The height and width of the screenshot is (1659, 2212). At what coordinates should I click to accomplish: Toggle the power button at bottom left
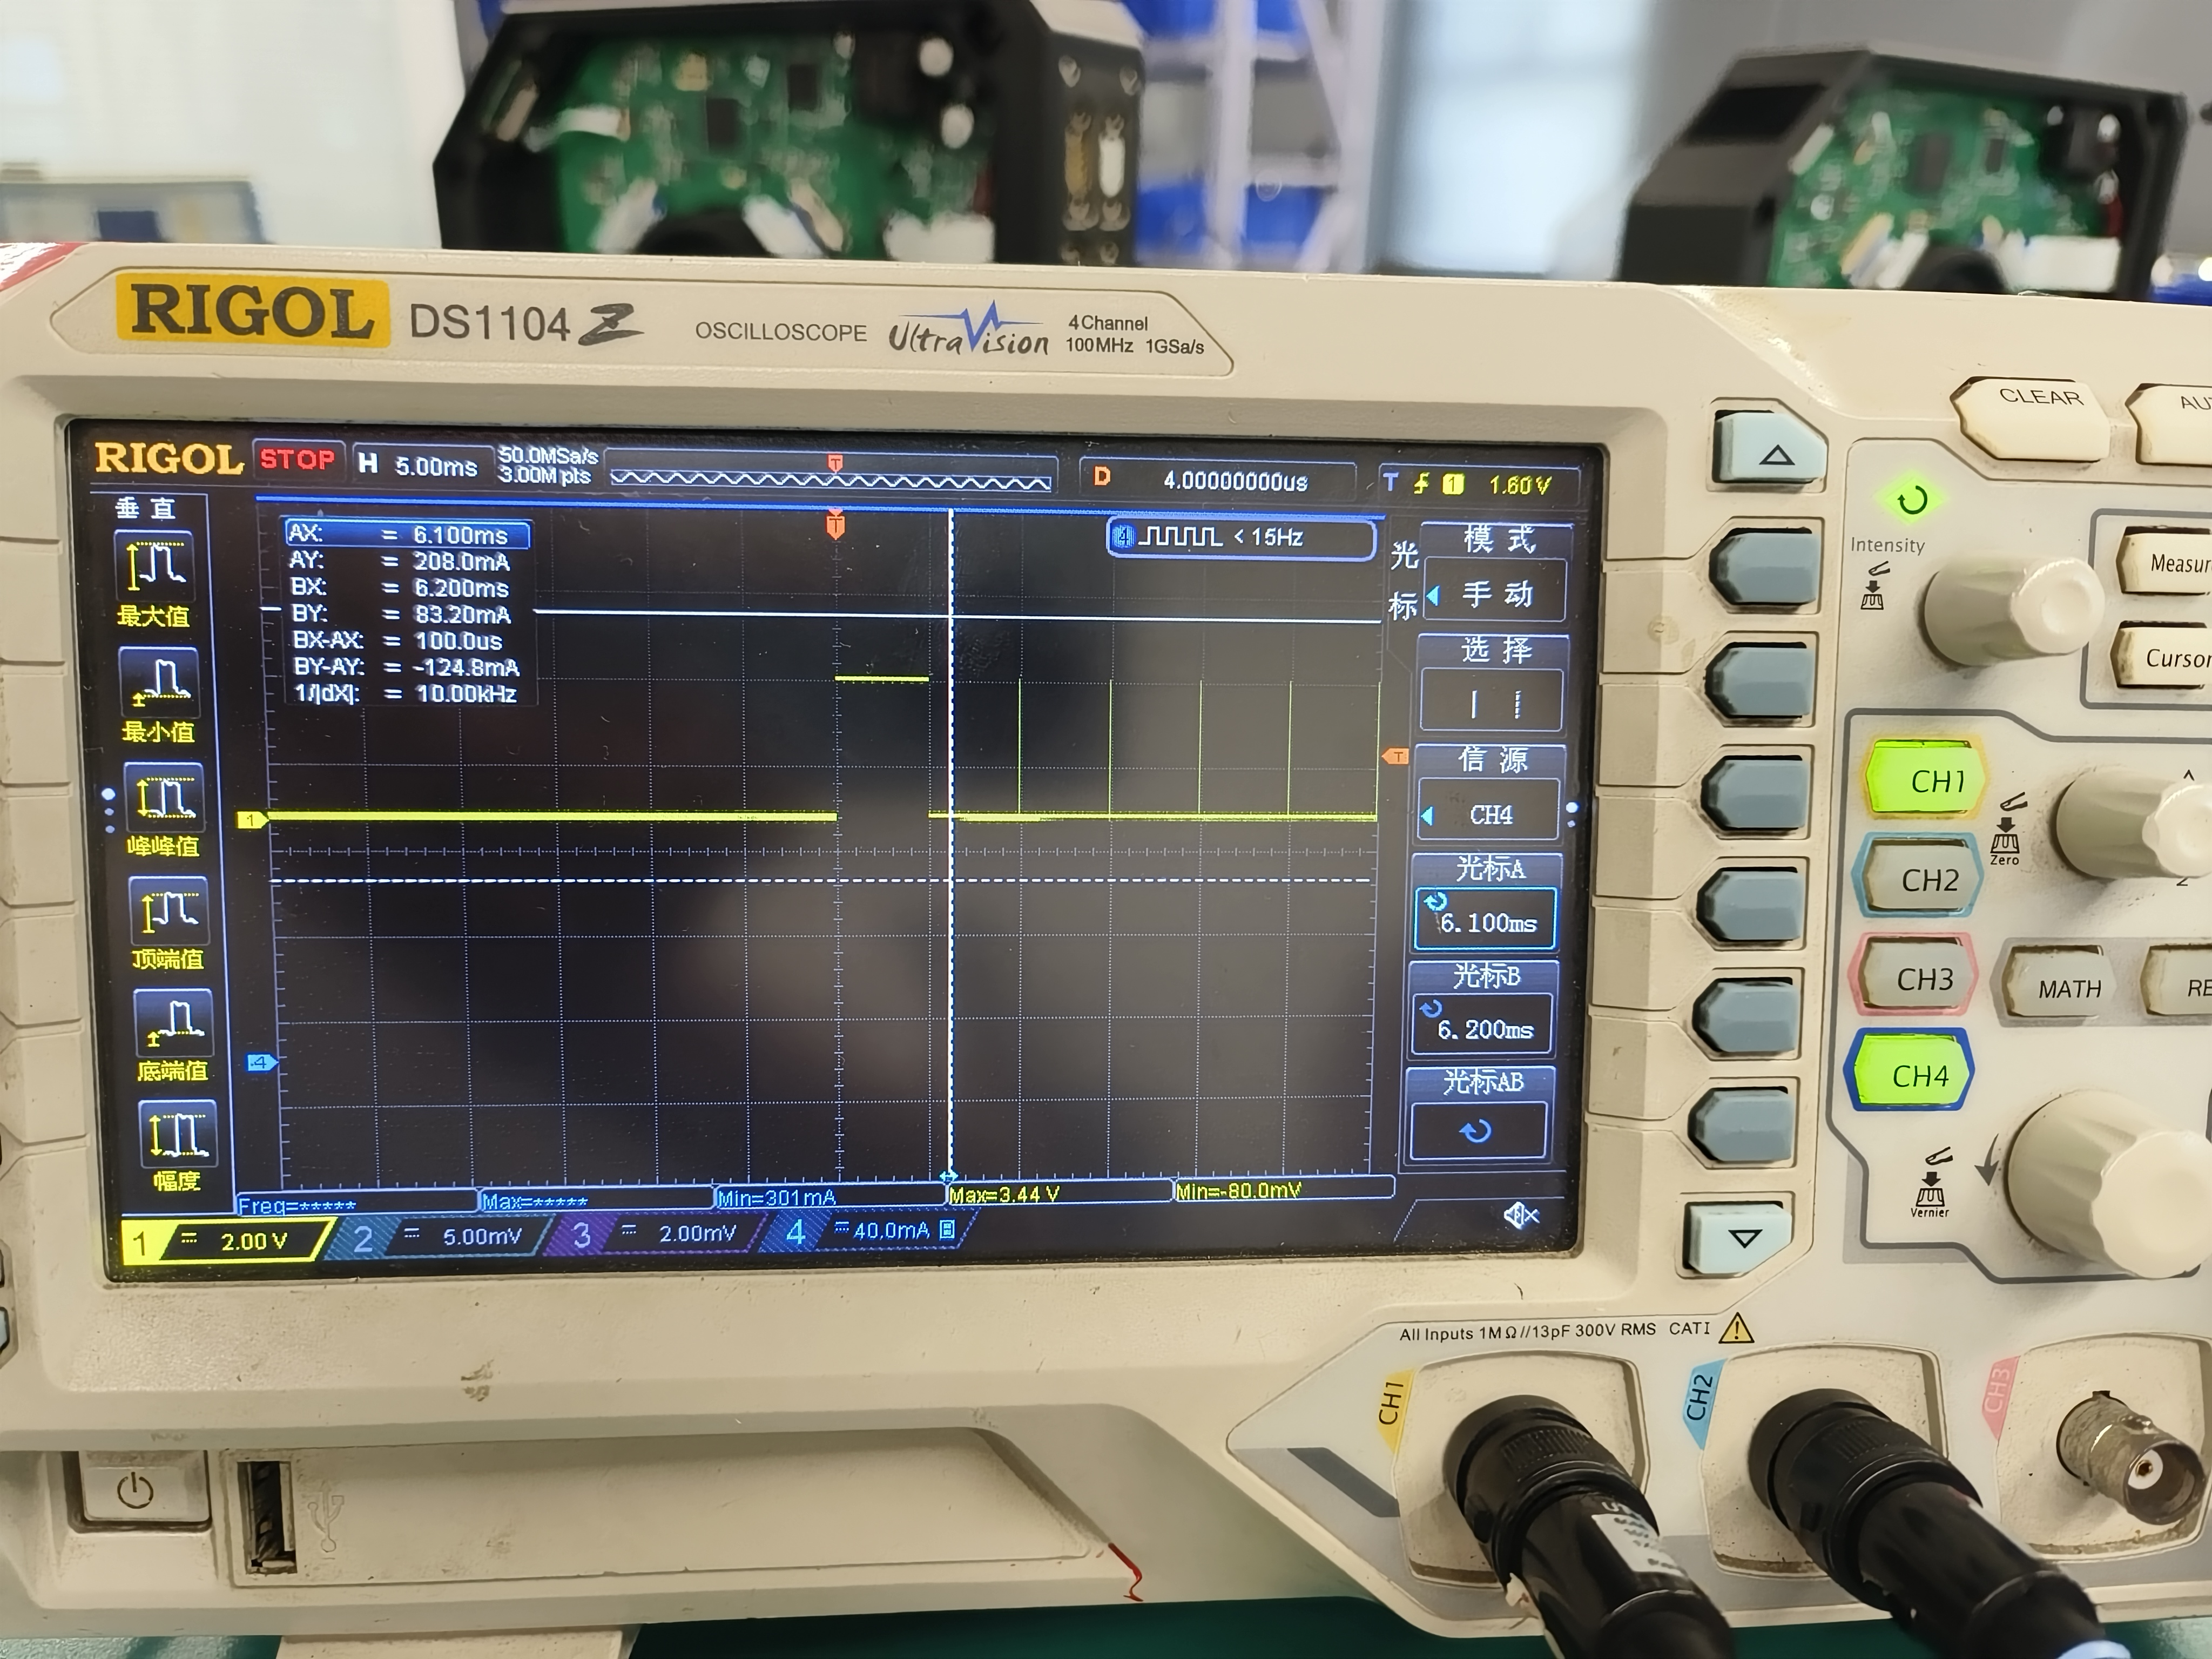[136, 1490]
